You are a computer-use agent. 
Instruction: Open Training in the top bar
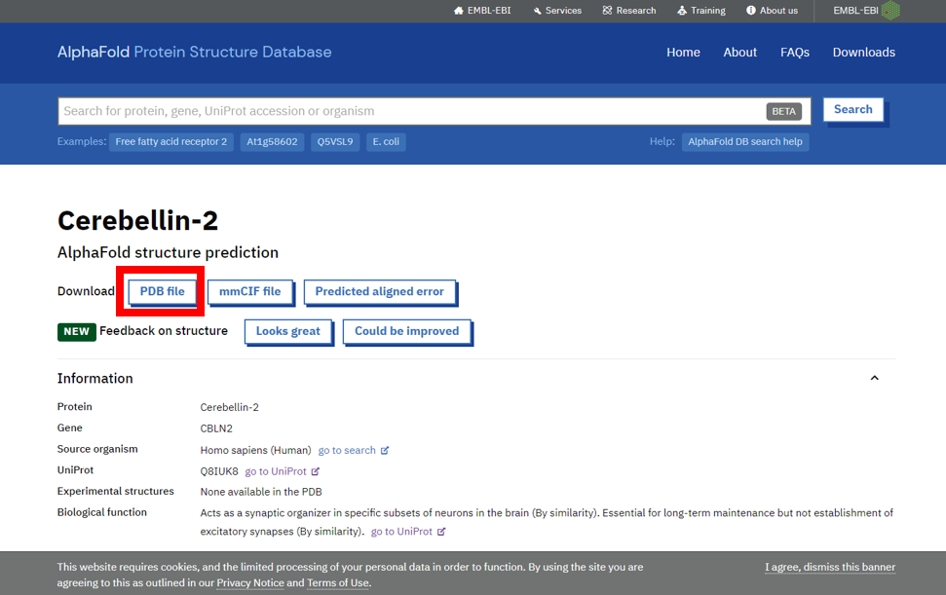tap(701, 11)
